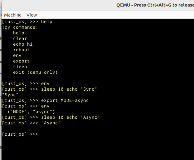
Task: Click the 'Try commands:' output line
Action: tap(20, 27)
